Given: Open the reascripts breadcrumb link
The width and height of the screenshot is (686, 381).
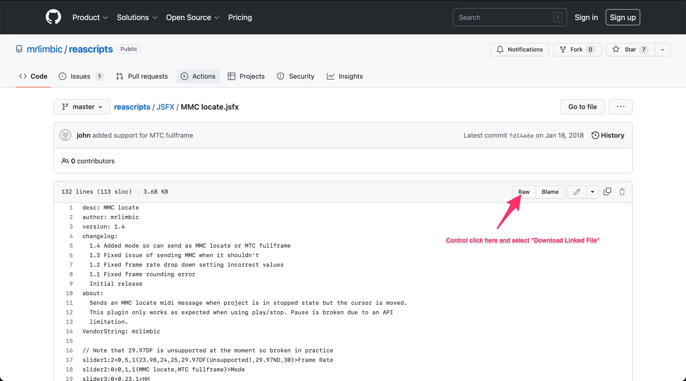Looking at the screenshot, I should (132, 107).
